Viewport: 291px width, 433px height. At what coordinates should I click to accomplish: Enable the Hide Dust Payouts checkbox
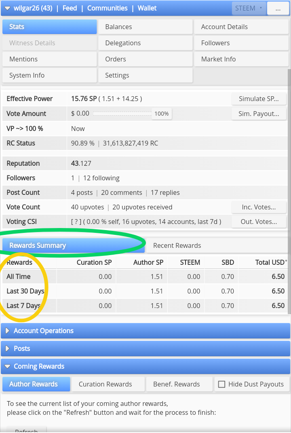pos(222,384)
